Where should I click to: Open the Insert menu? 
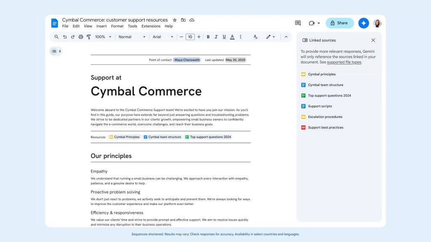pyautogui.click(x=101, y=26)
